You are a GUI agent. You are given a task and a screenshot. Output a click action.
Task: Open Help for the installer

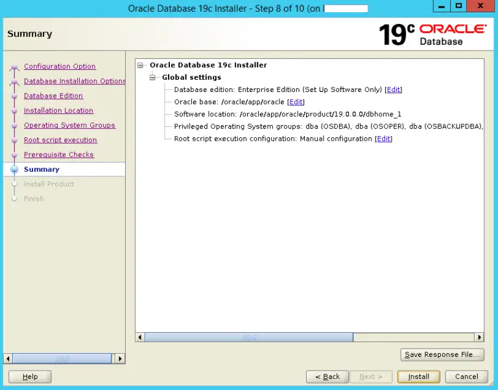click(30, 376)
